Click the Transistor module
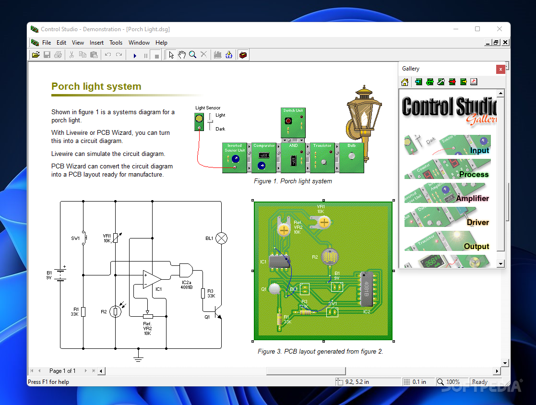The width and height of the screenshot is (536, 405). 322,158
